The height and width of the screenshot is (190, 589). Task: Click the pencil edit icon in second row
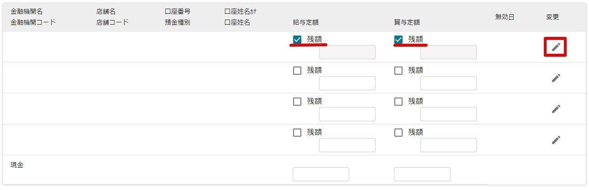tap(555, 78)
